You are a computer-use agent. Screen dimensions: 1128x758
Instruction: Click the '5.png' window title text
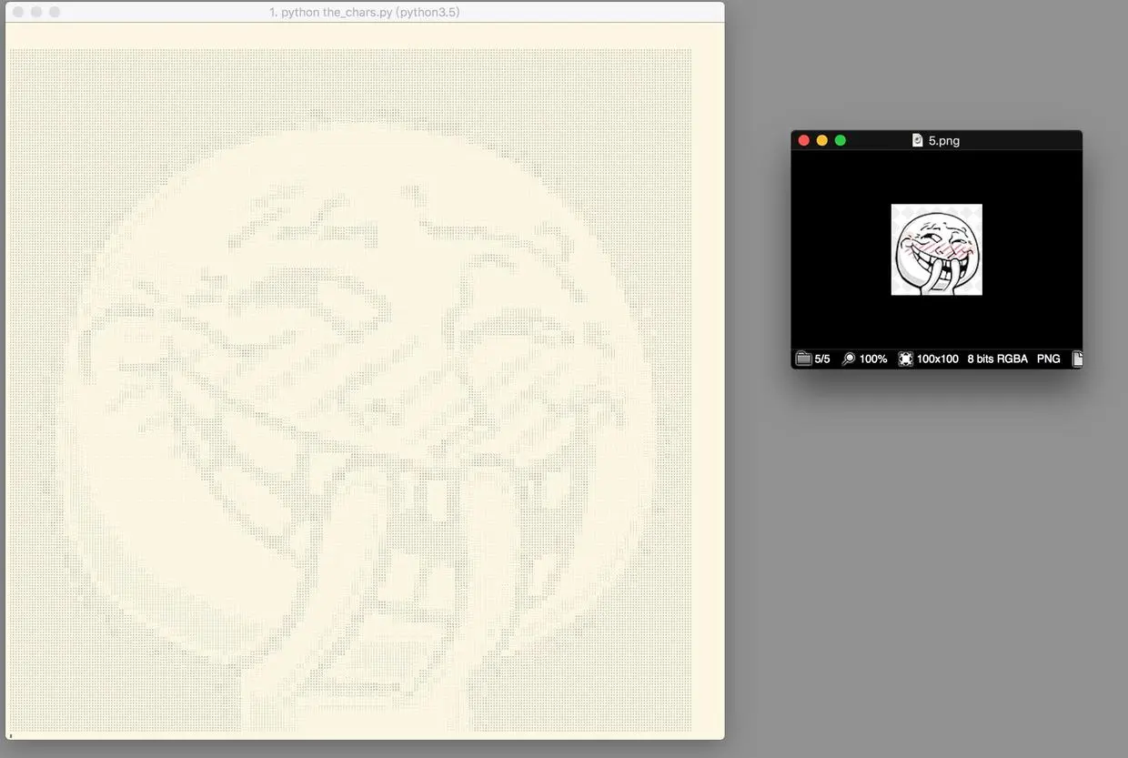tap(943, 141)
